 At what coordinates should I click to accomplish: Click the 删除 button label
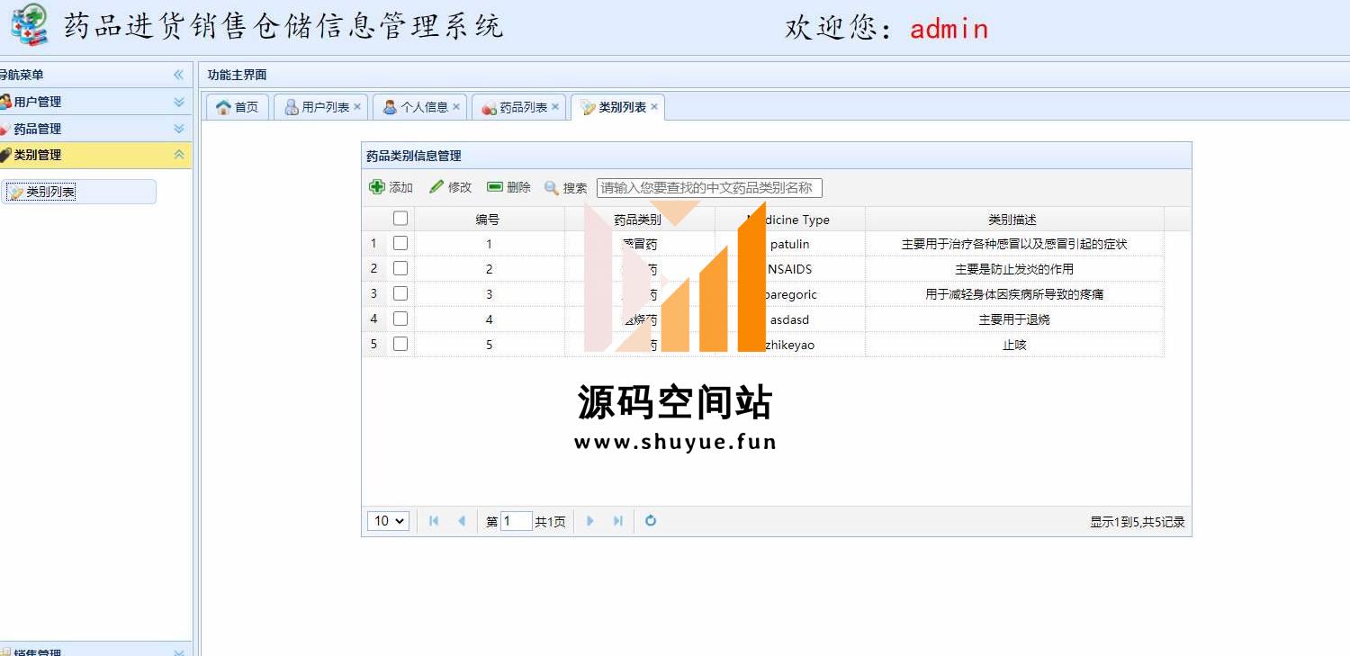click(518, 187)
